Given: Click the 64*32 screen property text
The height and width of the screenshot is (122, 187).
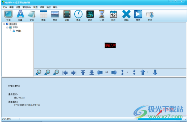Looking at the screenshot, I should click(27, 105).
